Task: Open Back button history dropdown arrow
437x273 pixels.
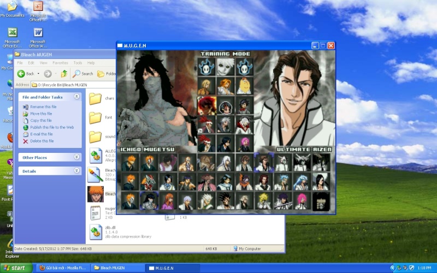Action: point(38,74)
